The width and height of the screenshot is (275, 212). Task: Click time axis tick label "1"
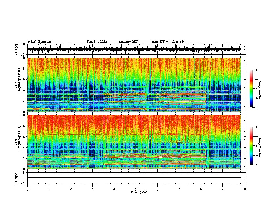[x=49, y=189]
